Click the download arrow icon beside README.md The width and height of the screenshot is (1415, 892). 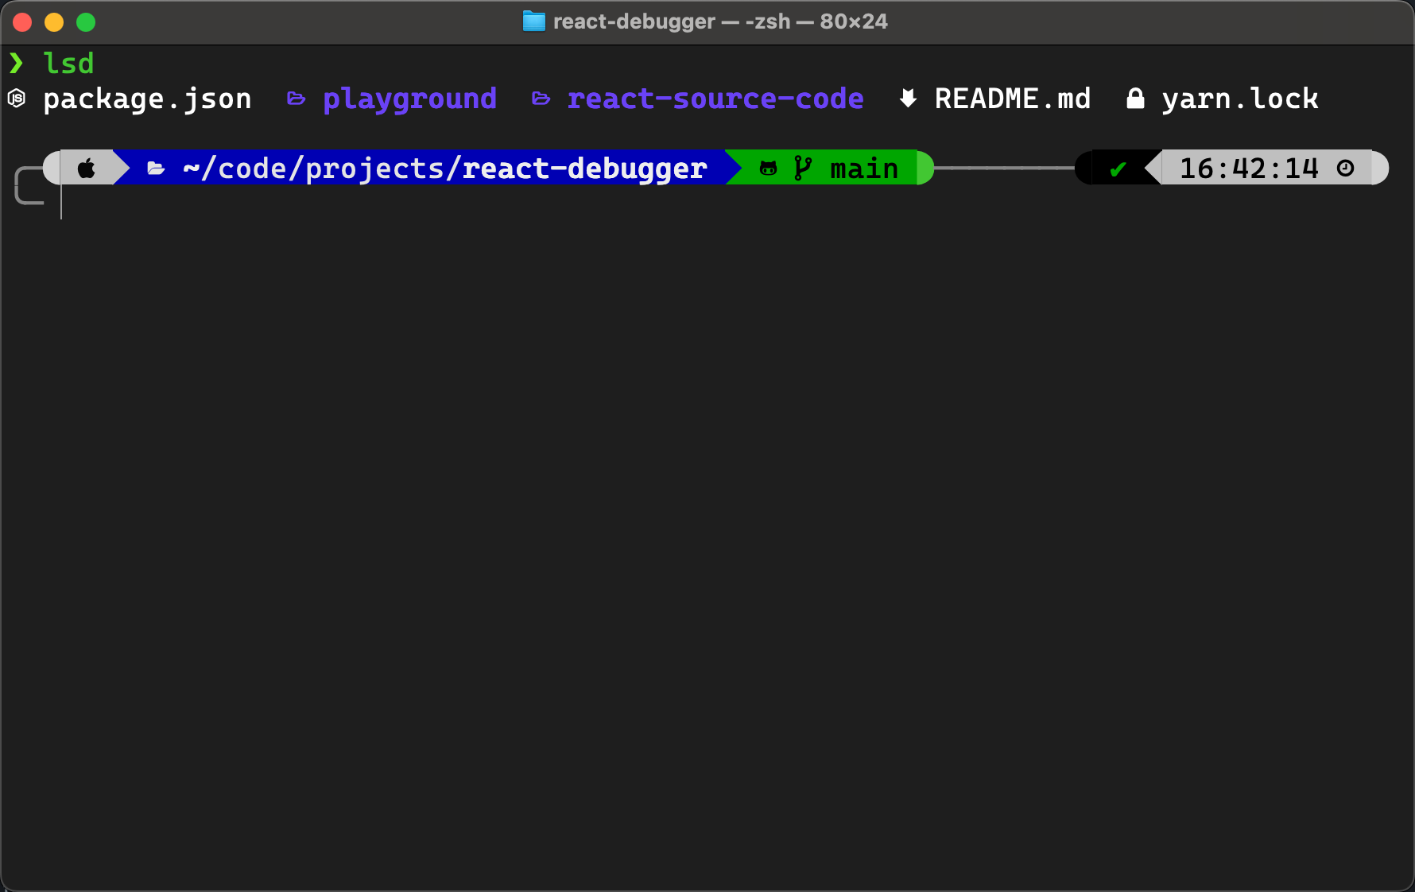click(907, 99)
